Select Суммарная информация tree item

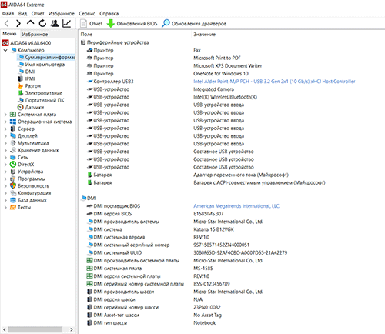pos(46,57)
